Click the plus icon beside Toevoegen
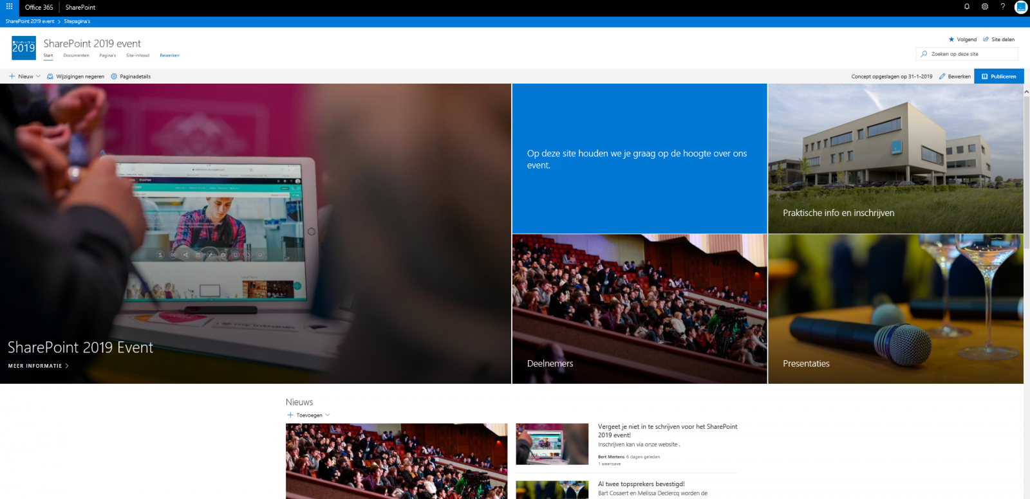Image resolution: width=1030 pixels, height=499 pixels. (x=290, y=415)
